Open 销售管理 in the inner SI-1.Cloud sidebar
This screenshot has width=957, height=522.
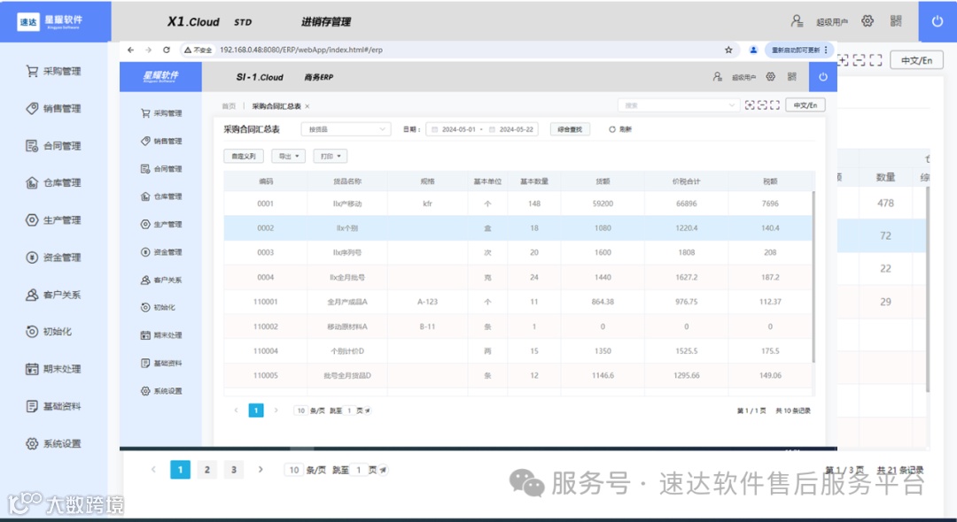[162, 142]
